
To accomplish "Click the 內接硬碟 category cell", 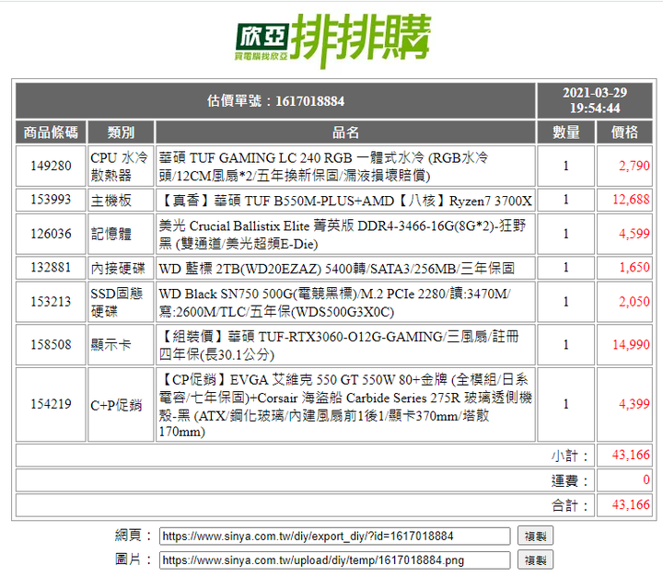I will [121, 268].
